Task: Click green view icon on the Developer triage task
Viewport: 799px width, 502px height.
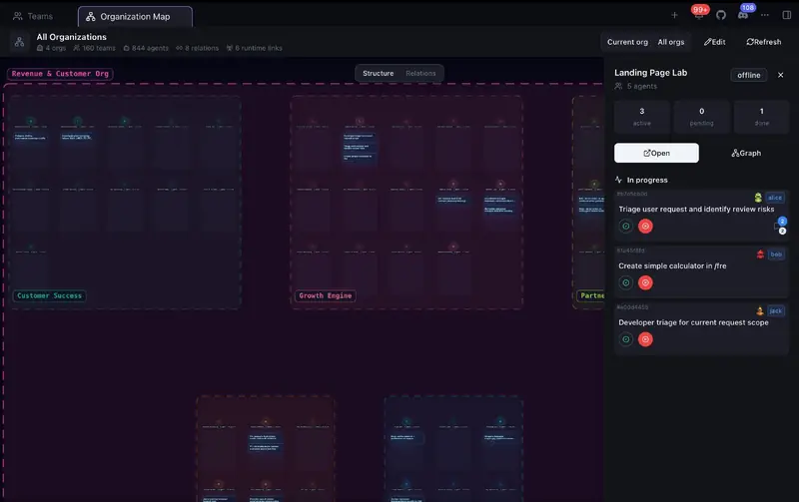Action: (x=626, y=339)
